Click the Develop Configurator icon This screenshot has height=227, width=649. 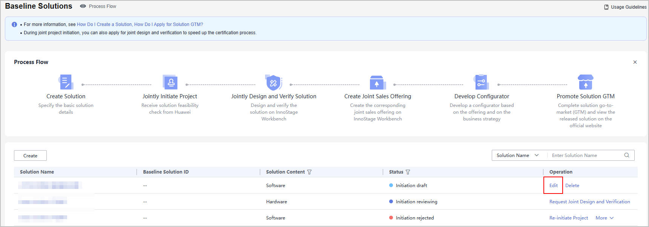point(481,82)
